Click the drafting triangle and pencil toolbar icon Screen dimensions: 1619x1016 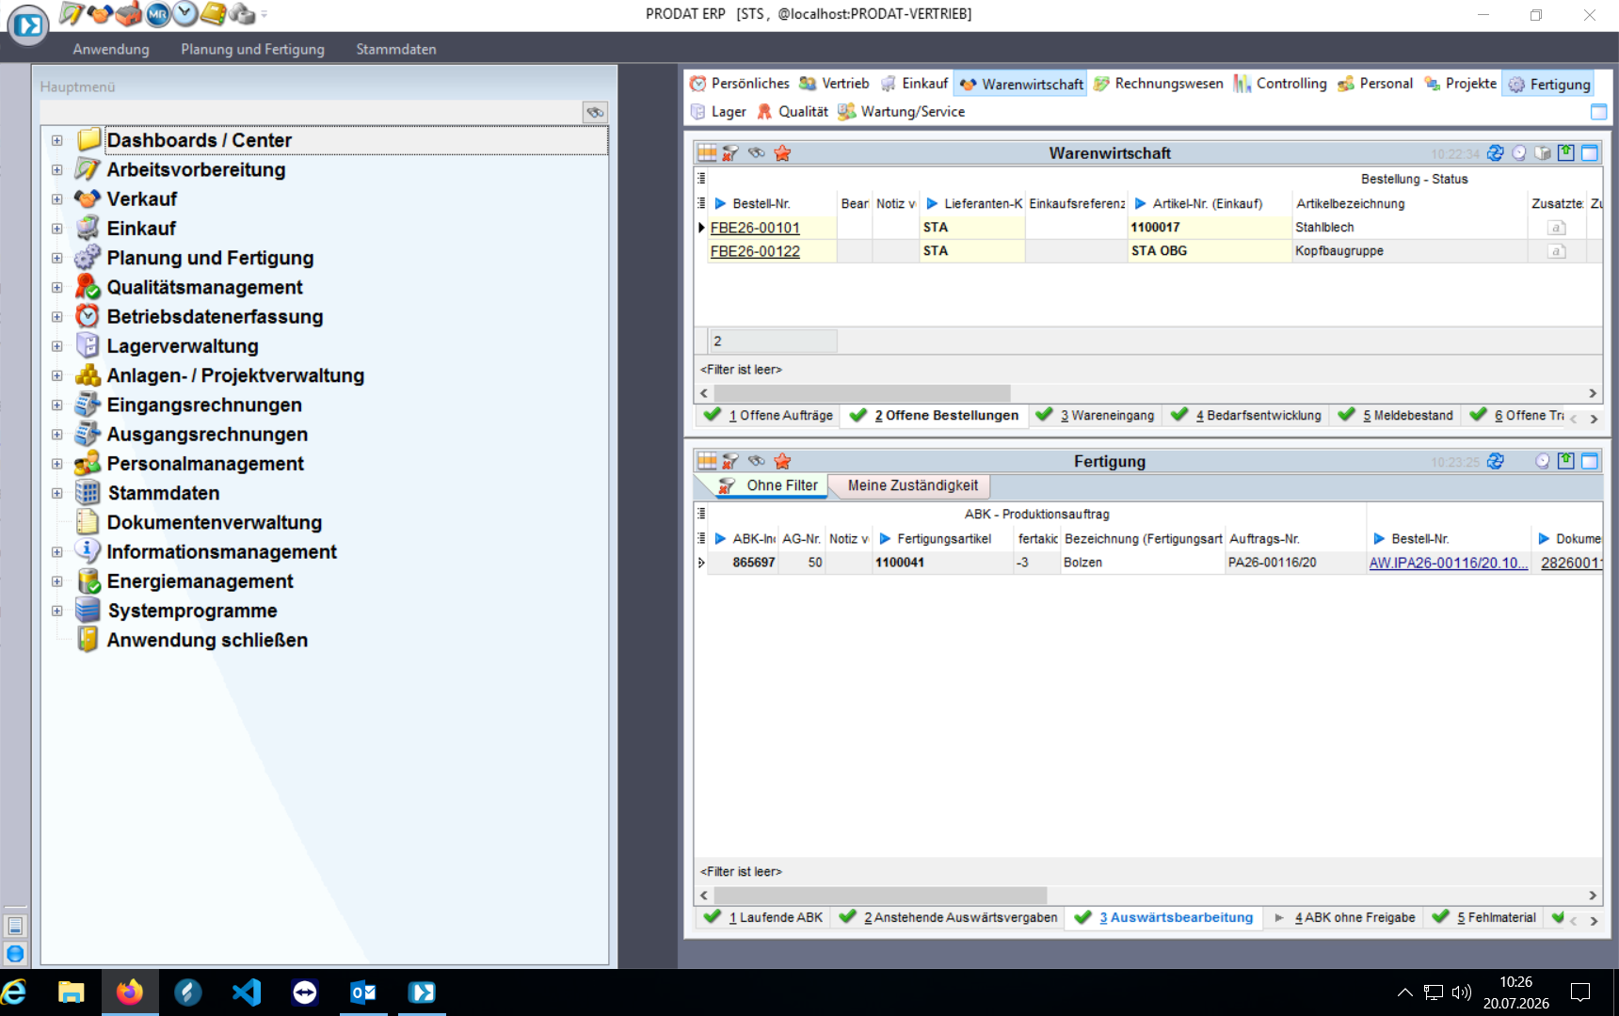click(72, 13)
